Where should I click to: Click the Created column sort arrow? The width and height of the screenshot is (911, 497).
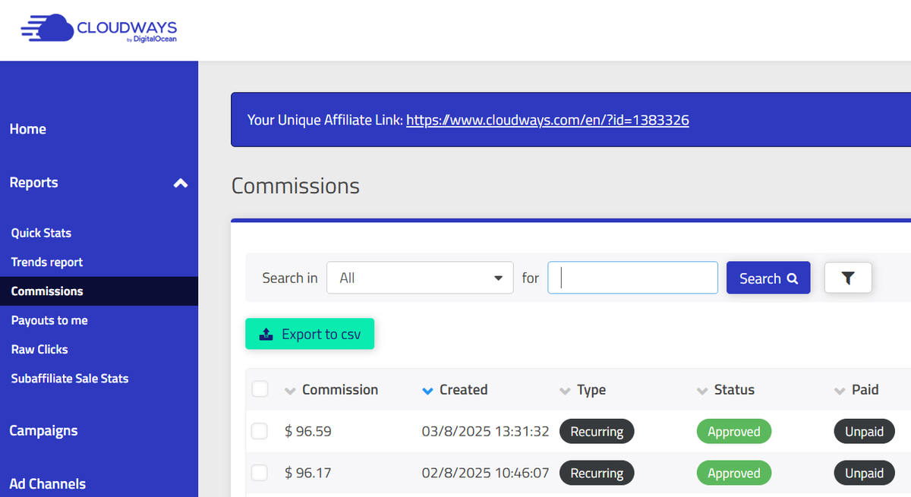tap(427, 391)
